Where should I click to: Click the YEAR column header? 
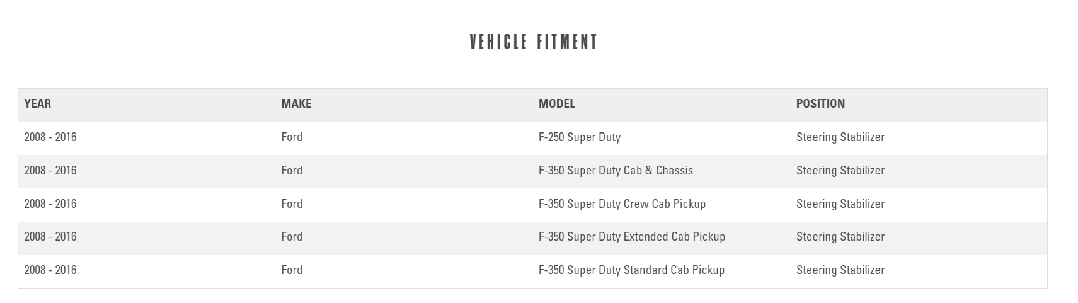click(x=38, y=104)
